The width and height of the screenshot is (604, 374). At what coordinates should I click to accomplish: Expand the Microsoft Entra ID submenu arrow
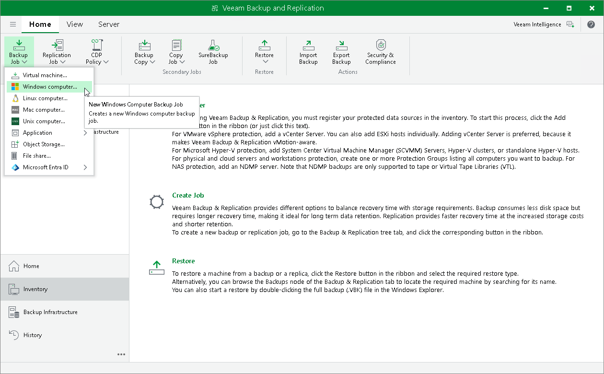pos(85,167)
